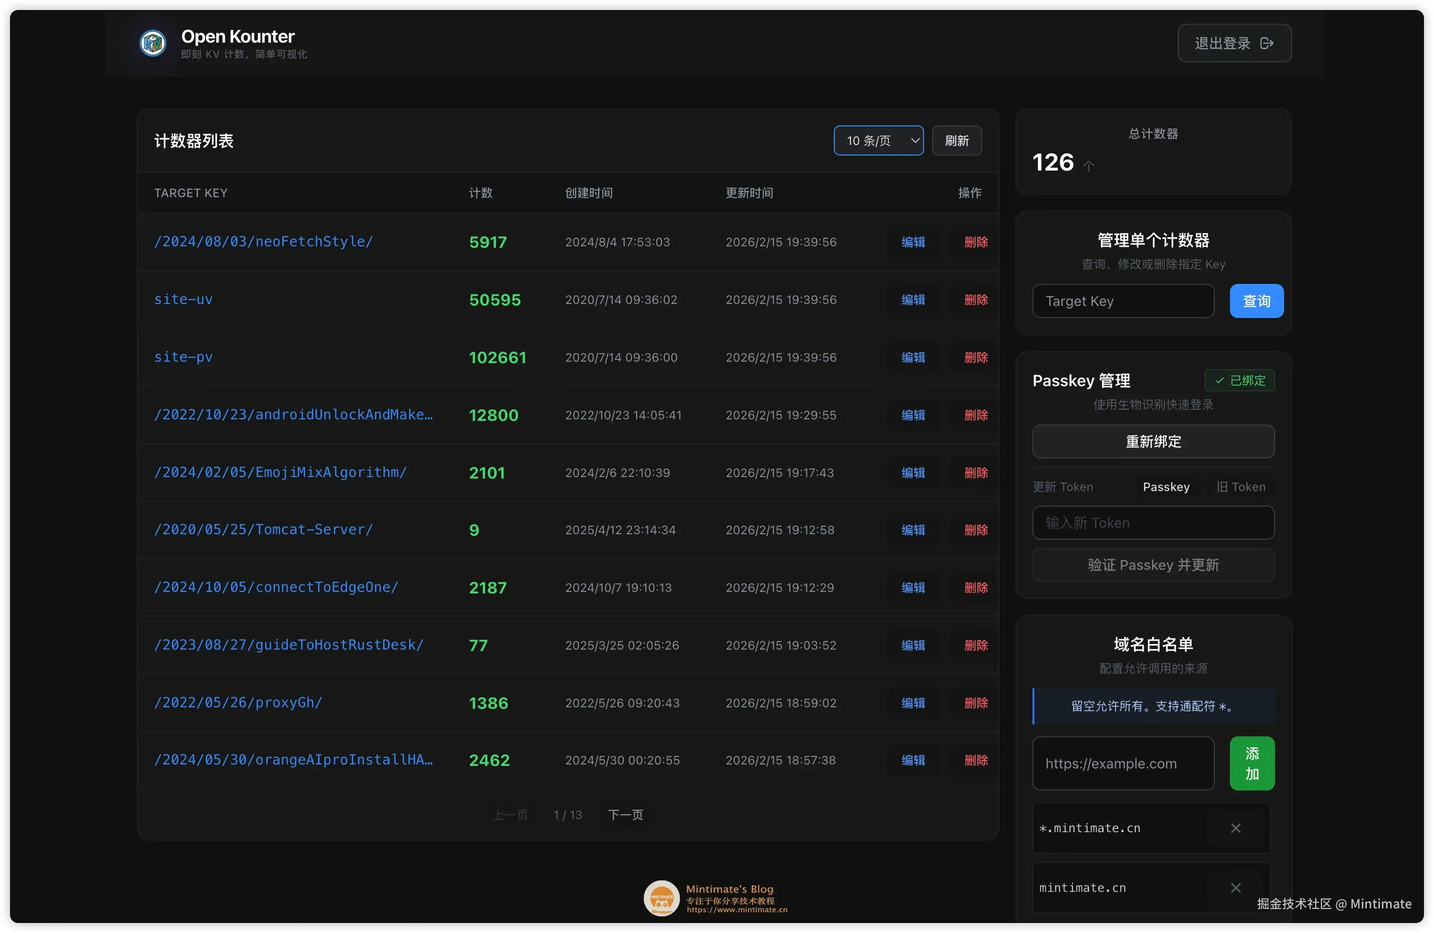1434x933 pixels.
Task: Open the site-pv target key link
Action: coord(183,357)
